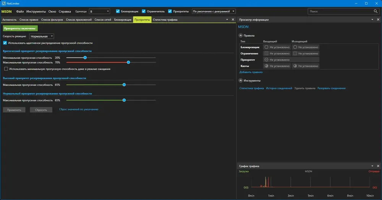Click the outgoing Квоты rule icon
This screenshot has height=200, width=382.
(295, 66)
